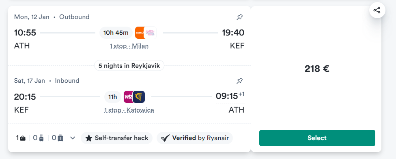Pin the outbound flight on 12 Jan
The image size is (396, 159).
click(x=239, y=17)
